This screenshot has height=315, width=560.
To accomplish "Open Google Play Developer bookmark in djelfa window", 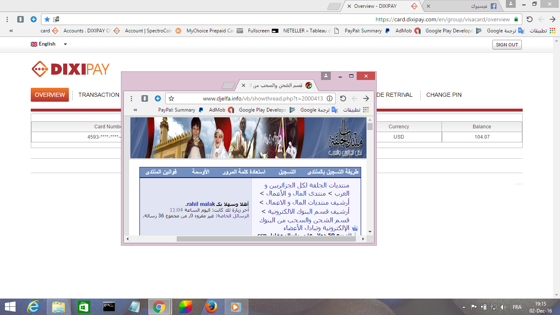I will click(x=267, y=110).
